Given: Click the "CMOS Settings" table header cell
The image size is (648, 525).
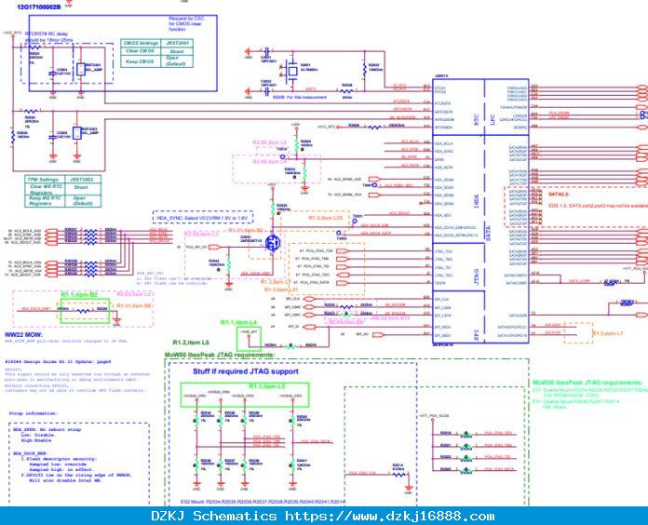Looking at the screenshot, I should (x=141, y=44).
